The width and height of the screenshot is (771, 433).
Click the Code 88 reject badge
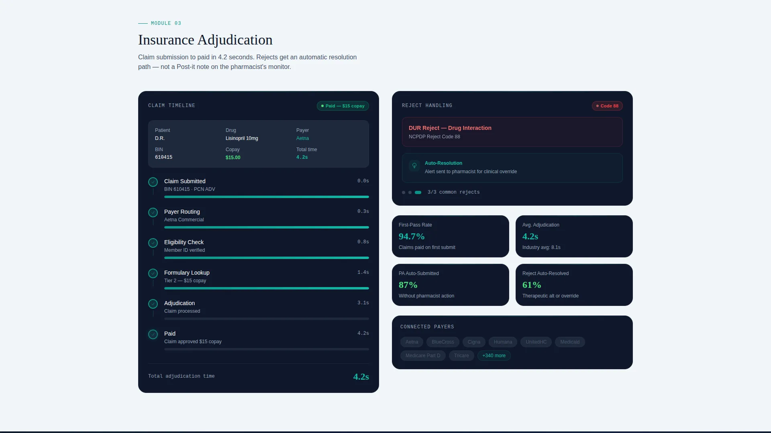click(x=607, y=106)
